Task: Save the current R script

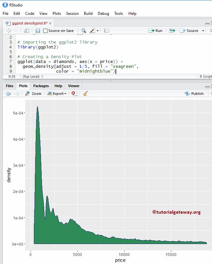Action: click(x=38, y=31)
